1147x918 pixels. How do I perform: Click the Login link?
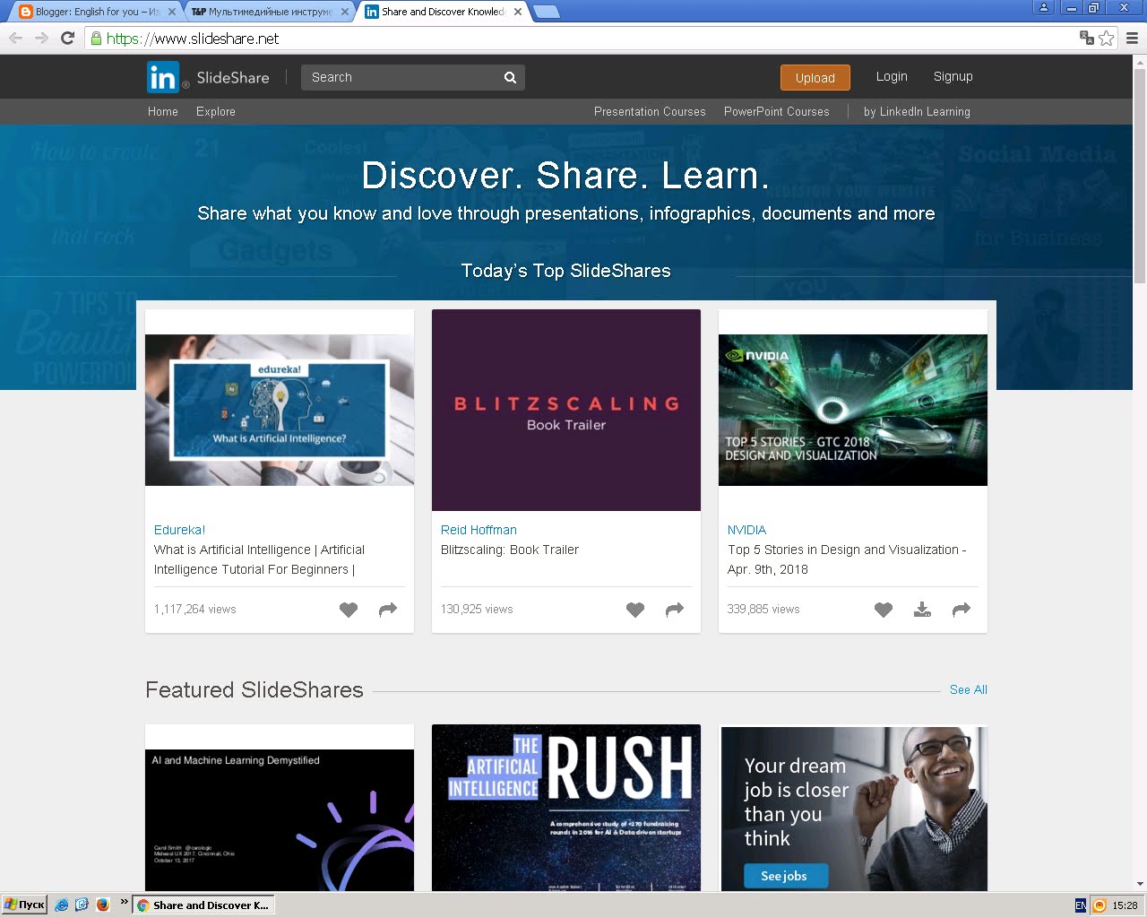click(x=892, y=77)
